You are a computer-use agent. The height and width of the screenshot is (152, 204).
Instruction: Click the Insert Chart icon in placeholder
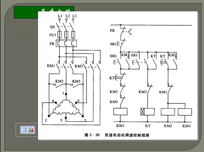(x=31, y=130)
